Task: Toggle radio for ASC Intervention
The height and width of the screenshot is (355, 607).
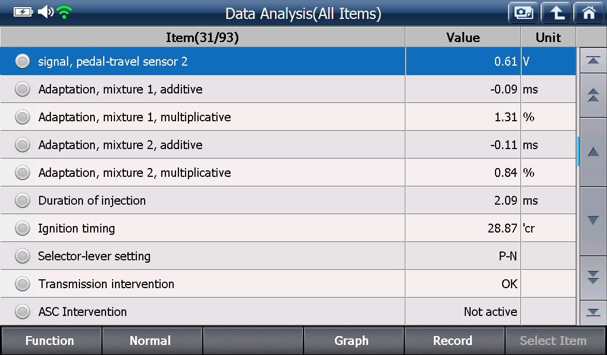Action: pos(23,311)
